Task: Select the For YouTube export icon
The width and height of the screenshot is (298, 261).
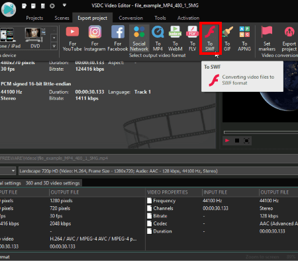Action: [72, 38]
